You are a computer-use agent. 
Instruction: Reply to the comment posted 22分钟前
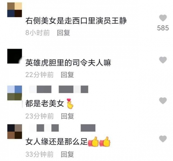tap(67, 75)
